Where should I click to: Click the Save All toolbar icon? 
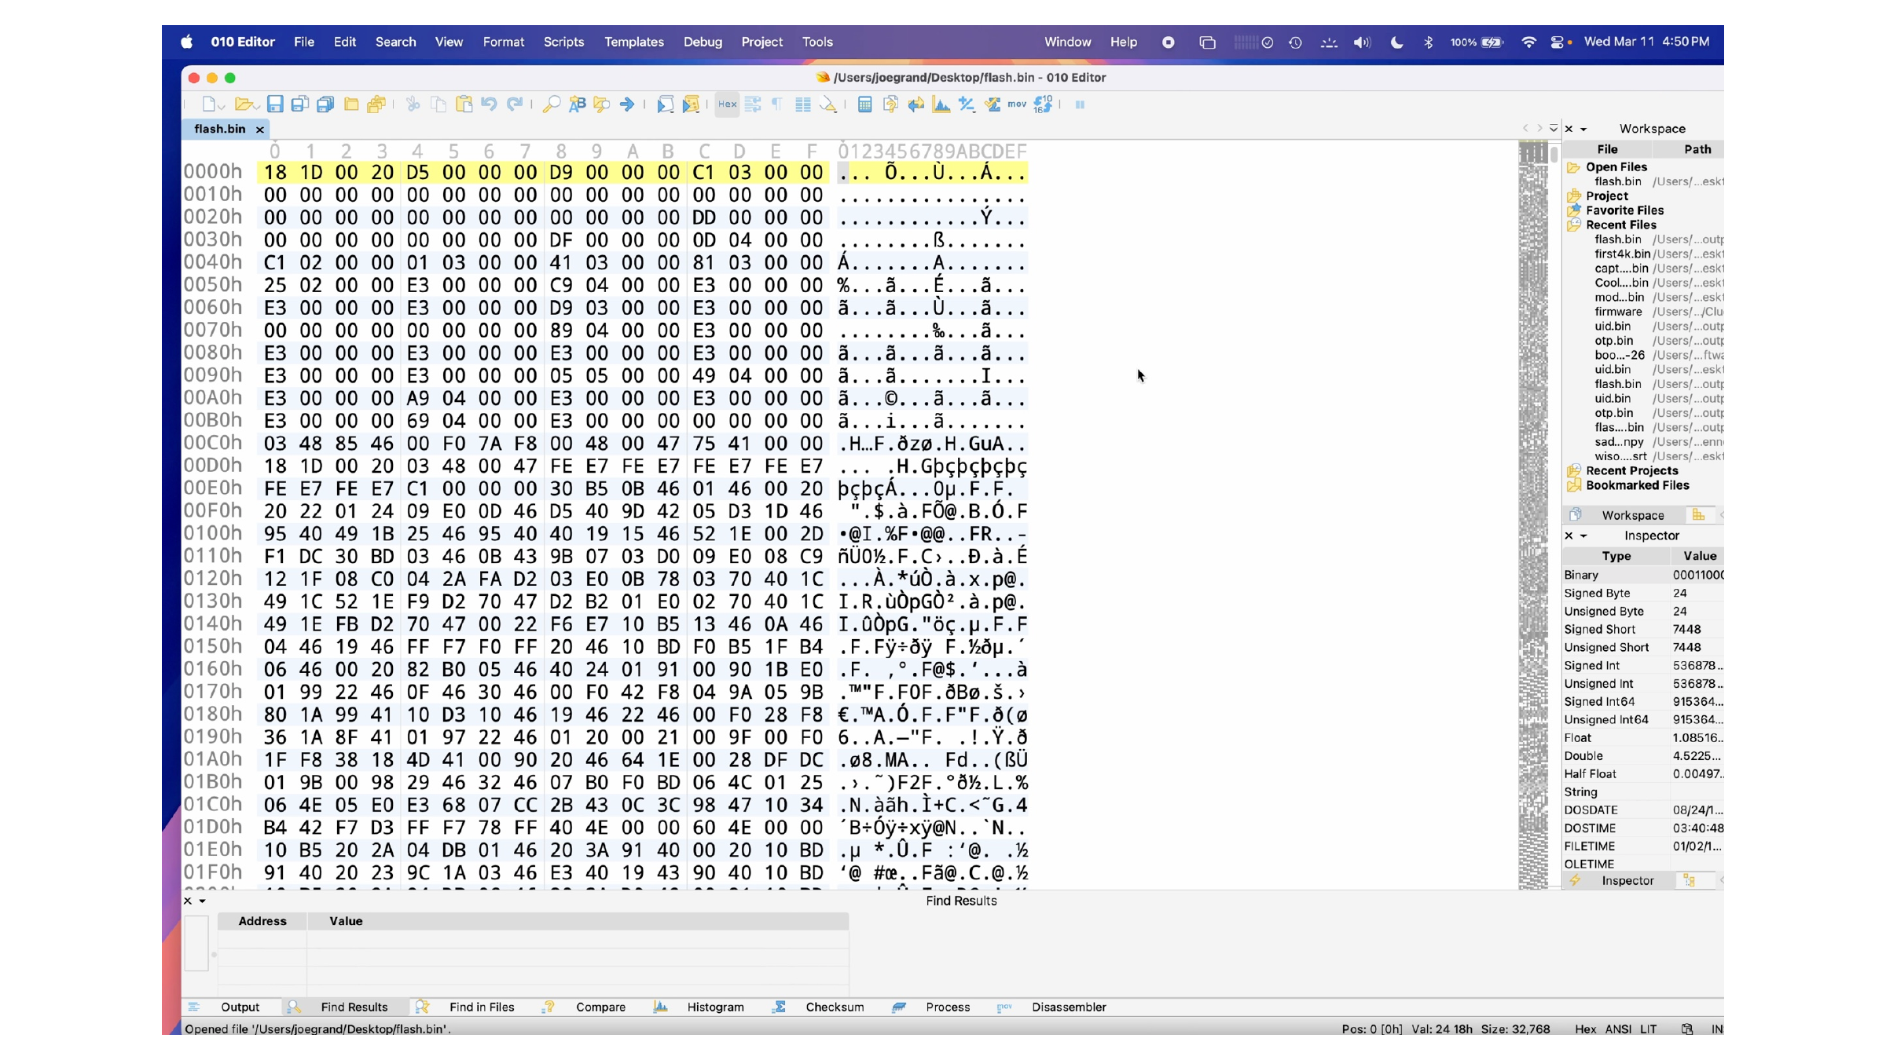(x=325, y=104)
